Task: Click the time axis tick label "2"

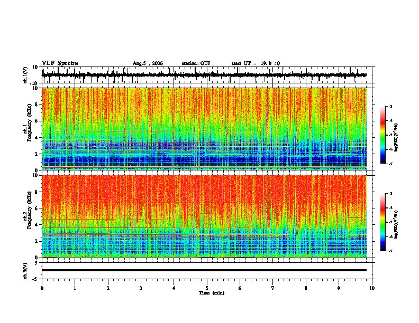Action: tap(108, 288)
